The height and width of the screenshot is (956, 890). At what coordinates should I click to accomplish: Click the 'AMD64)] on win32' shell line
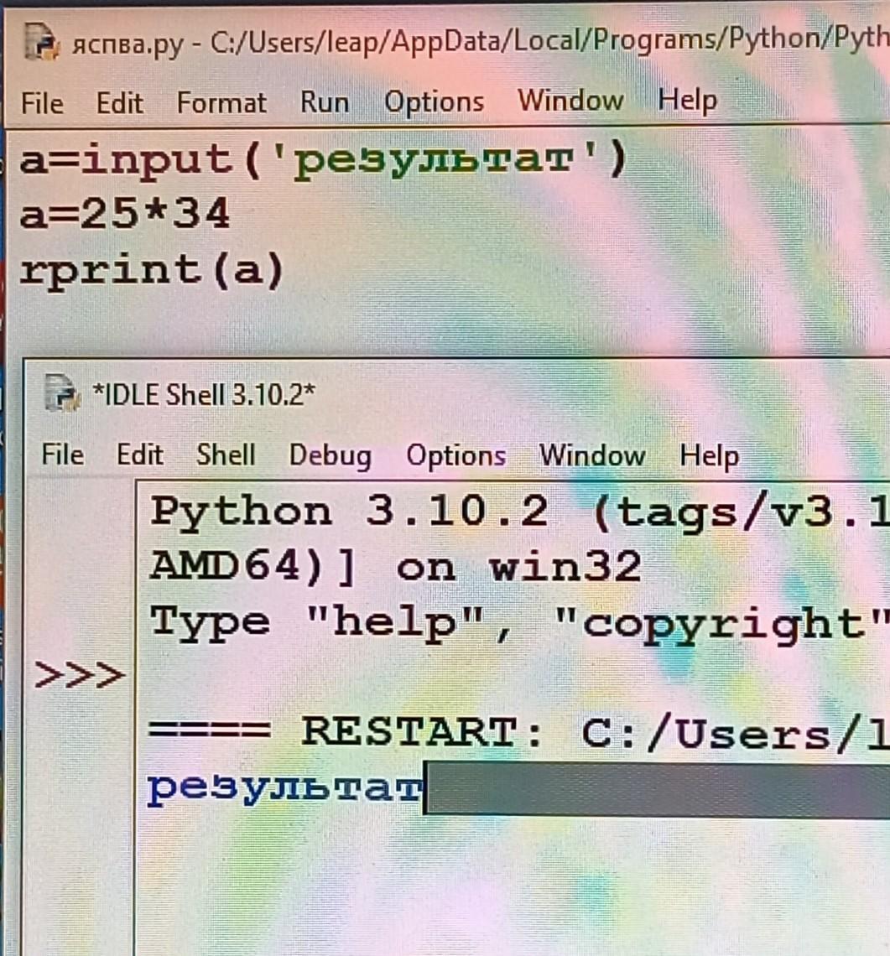pos(395,566)
